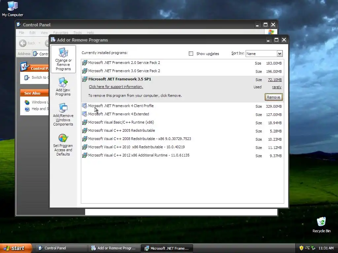Open Click here for support information link
Screen dimensions: 338x253
[x=116, y=87]
